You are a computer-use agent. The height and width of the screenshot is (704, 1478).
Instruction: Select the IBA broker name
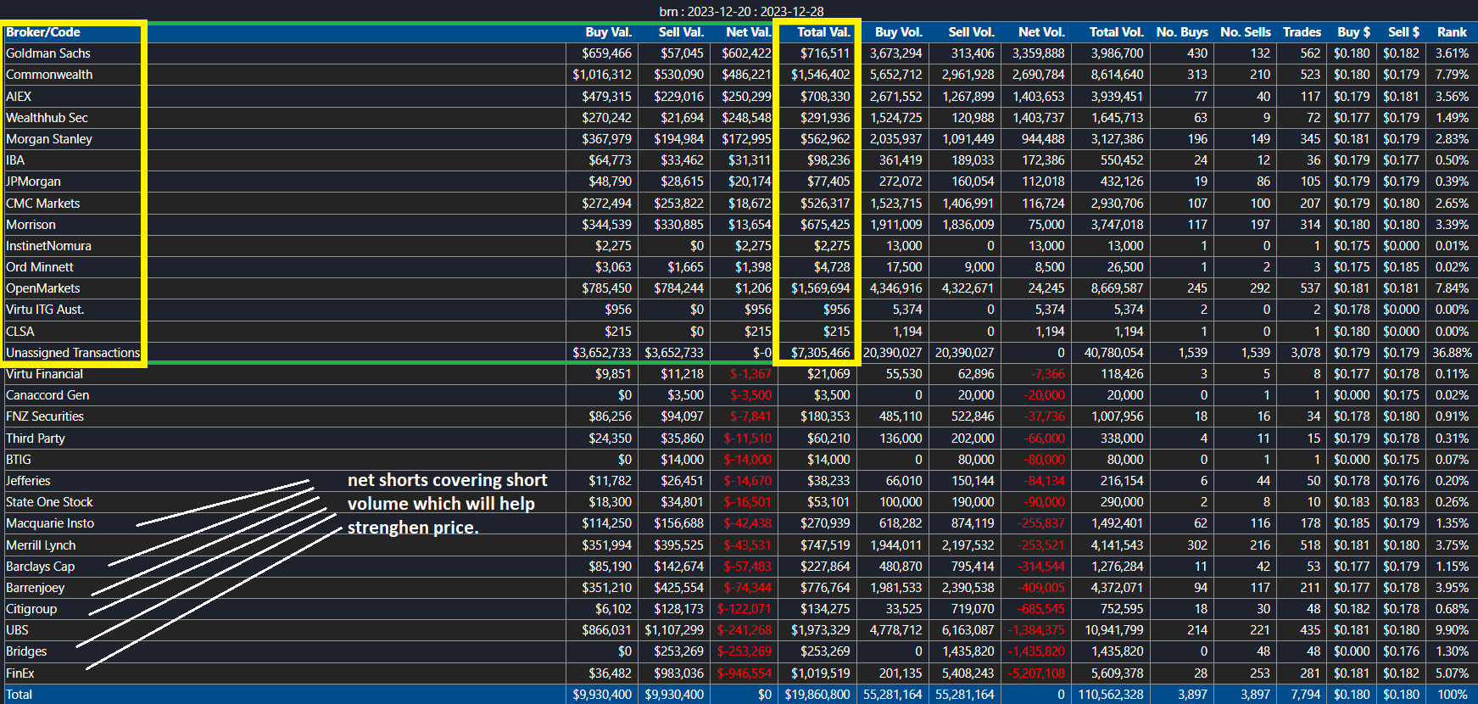(15, 160)
